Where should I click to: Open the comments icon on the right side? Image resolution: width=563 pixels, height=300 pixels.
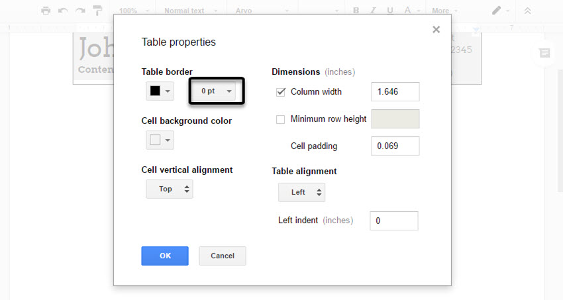[544, 54]
